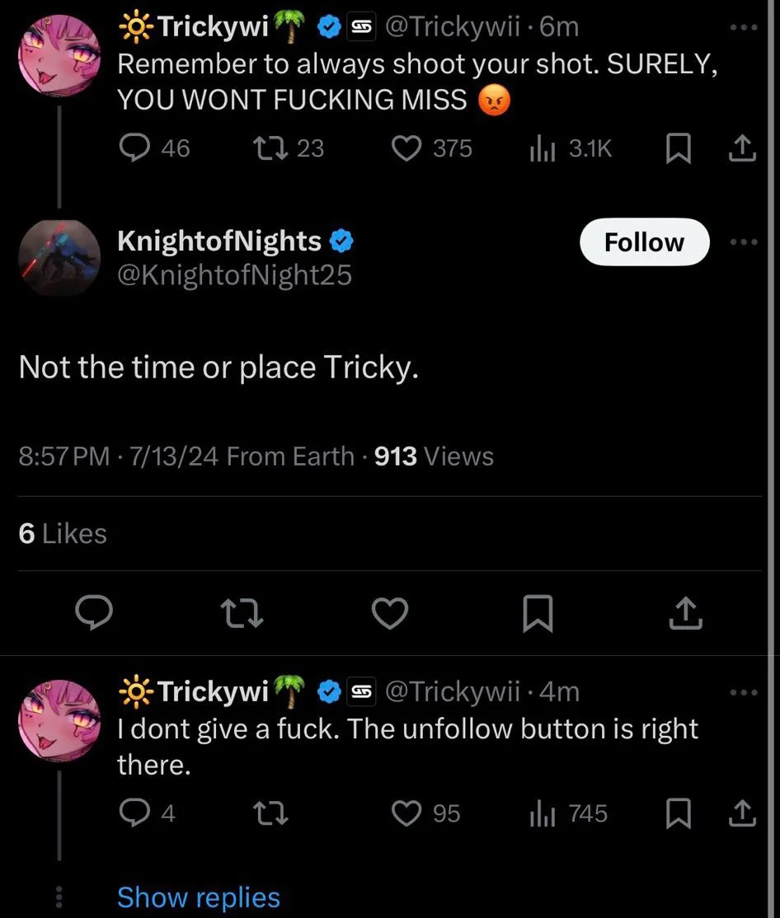Image resolution: width=780 pixels, height=918 pixels.
Task: Bookmark the KnightofNights main tweet
Action: [x=538, y=613]
